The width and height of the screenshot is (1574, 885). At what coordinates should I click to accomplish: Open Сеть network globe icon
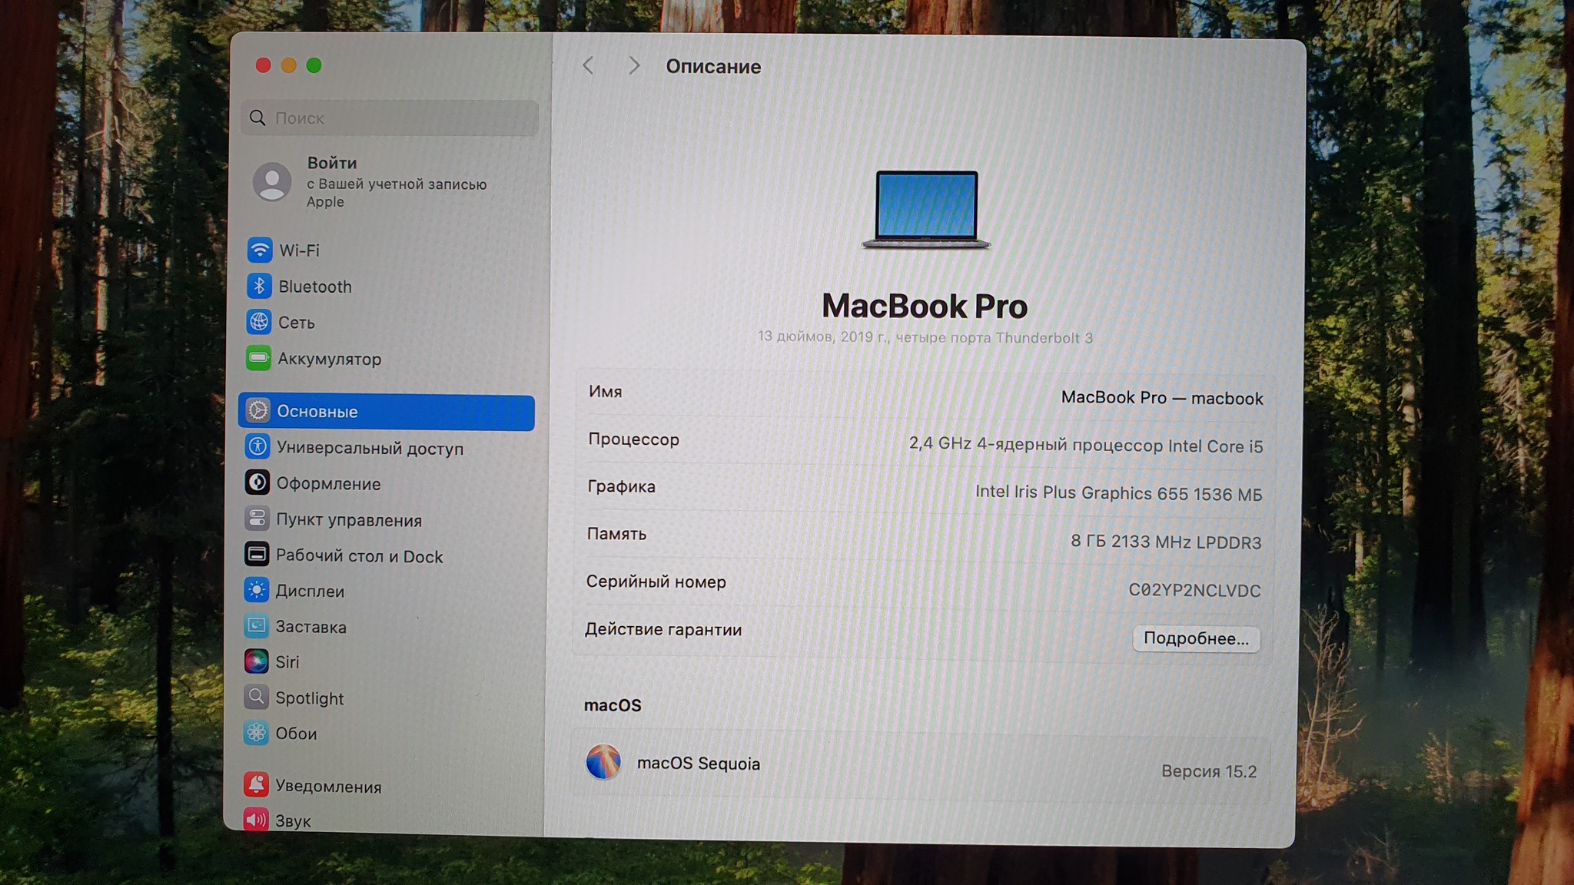[259, 323]
